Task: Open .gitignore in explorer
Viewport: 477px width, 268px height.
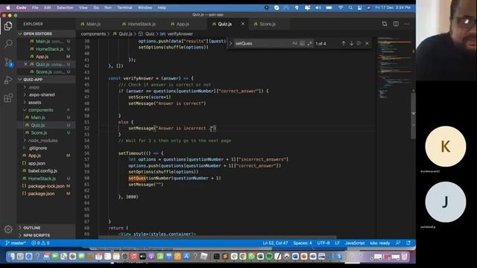Action: click(46, 148)
